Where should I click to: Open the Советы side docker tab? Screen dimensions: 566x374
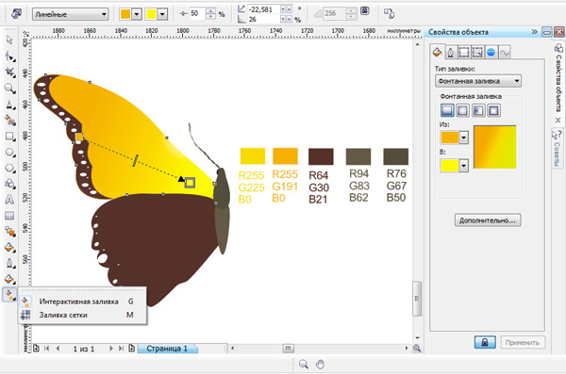pyautogui.click(x=557, y=148)
